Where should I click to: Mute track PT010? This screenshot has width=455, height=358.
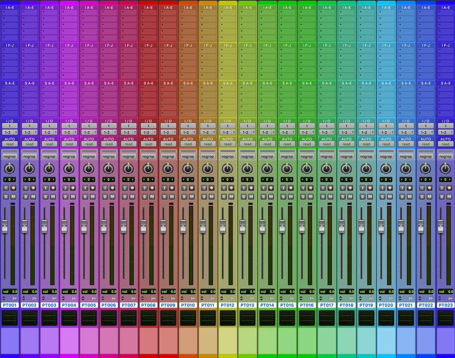point(191,197)
